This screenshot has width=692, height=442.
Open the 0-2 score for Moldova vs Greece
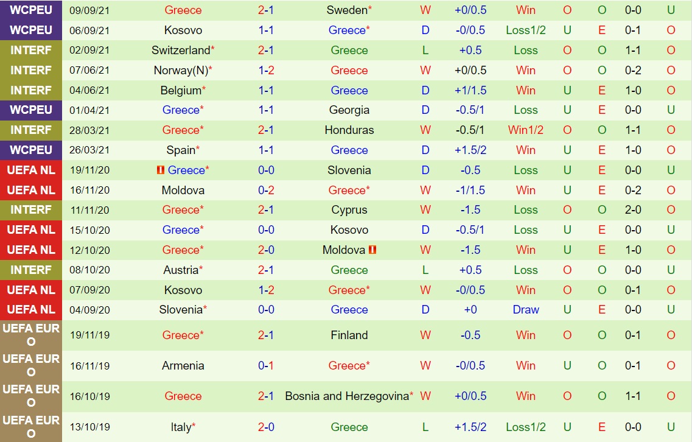click(x=266, y=191)
